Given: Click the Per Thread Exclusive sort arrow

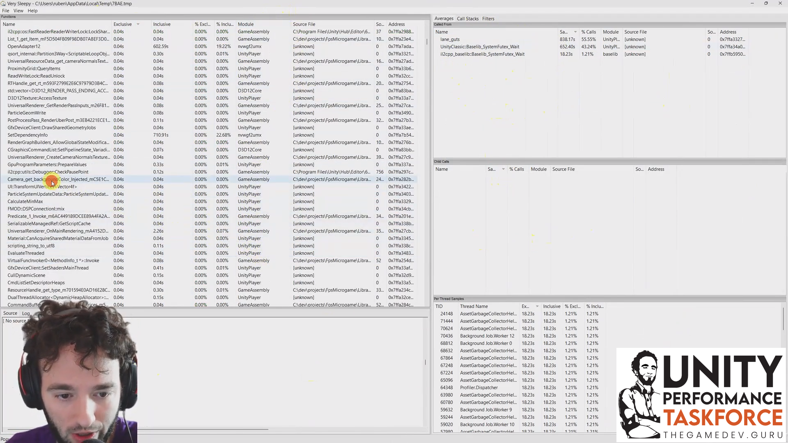Looking at the screenshot, I should 537,306.
